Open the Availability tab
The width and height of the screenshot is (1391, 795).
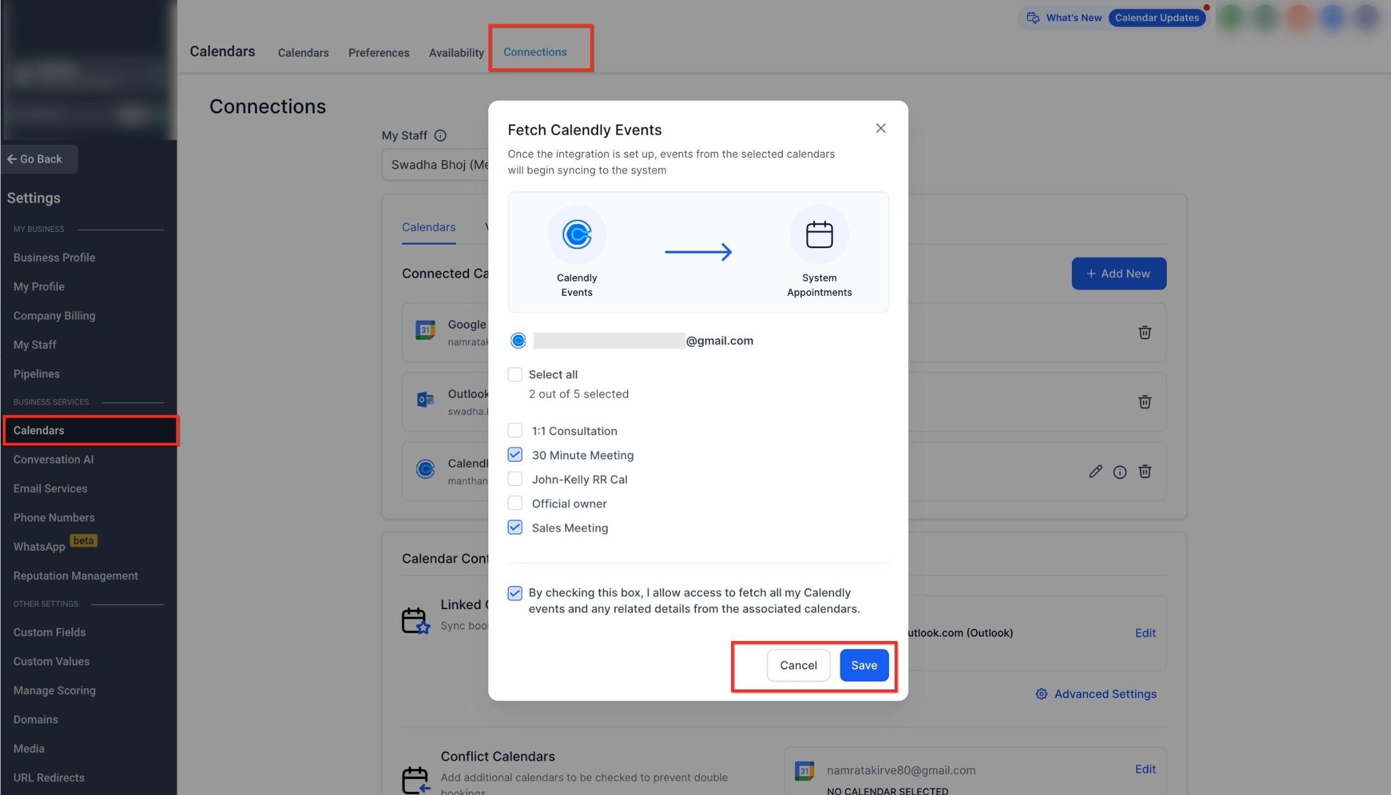tap(456, 53)
